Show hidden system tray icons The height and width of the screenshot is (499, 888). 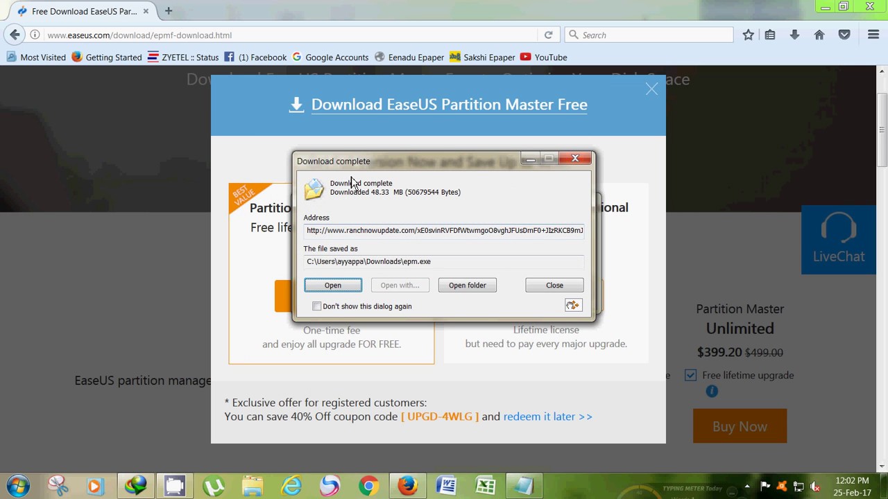click(748, 487)
